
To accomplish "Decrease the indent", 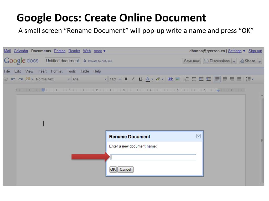I will [x=201, y=79].
